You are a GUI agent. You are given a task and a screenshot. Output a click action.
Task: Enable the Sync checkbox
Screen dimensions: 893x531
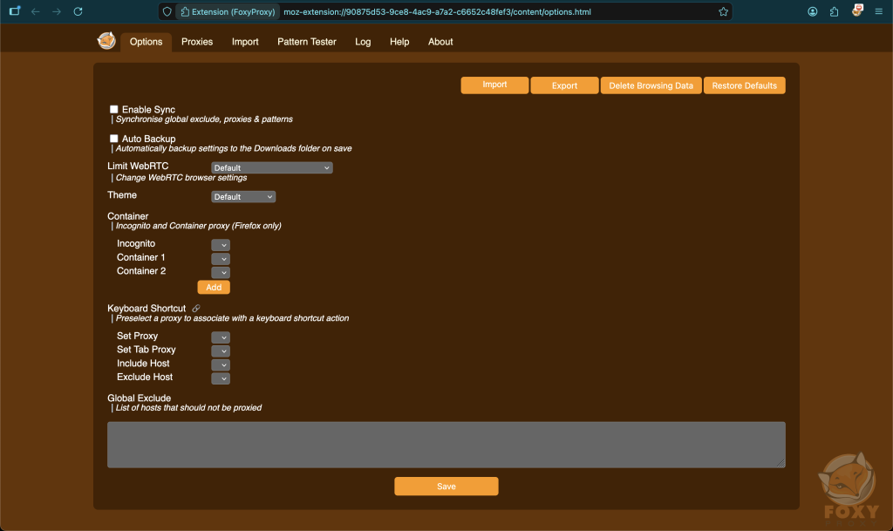click(x=114, y=110)
